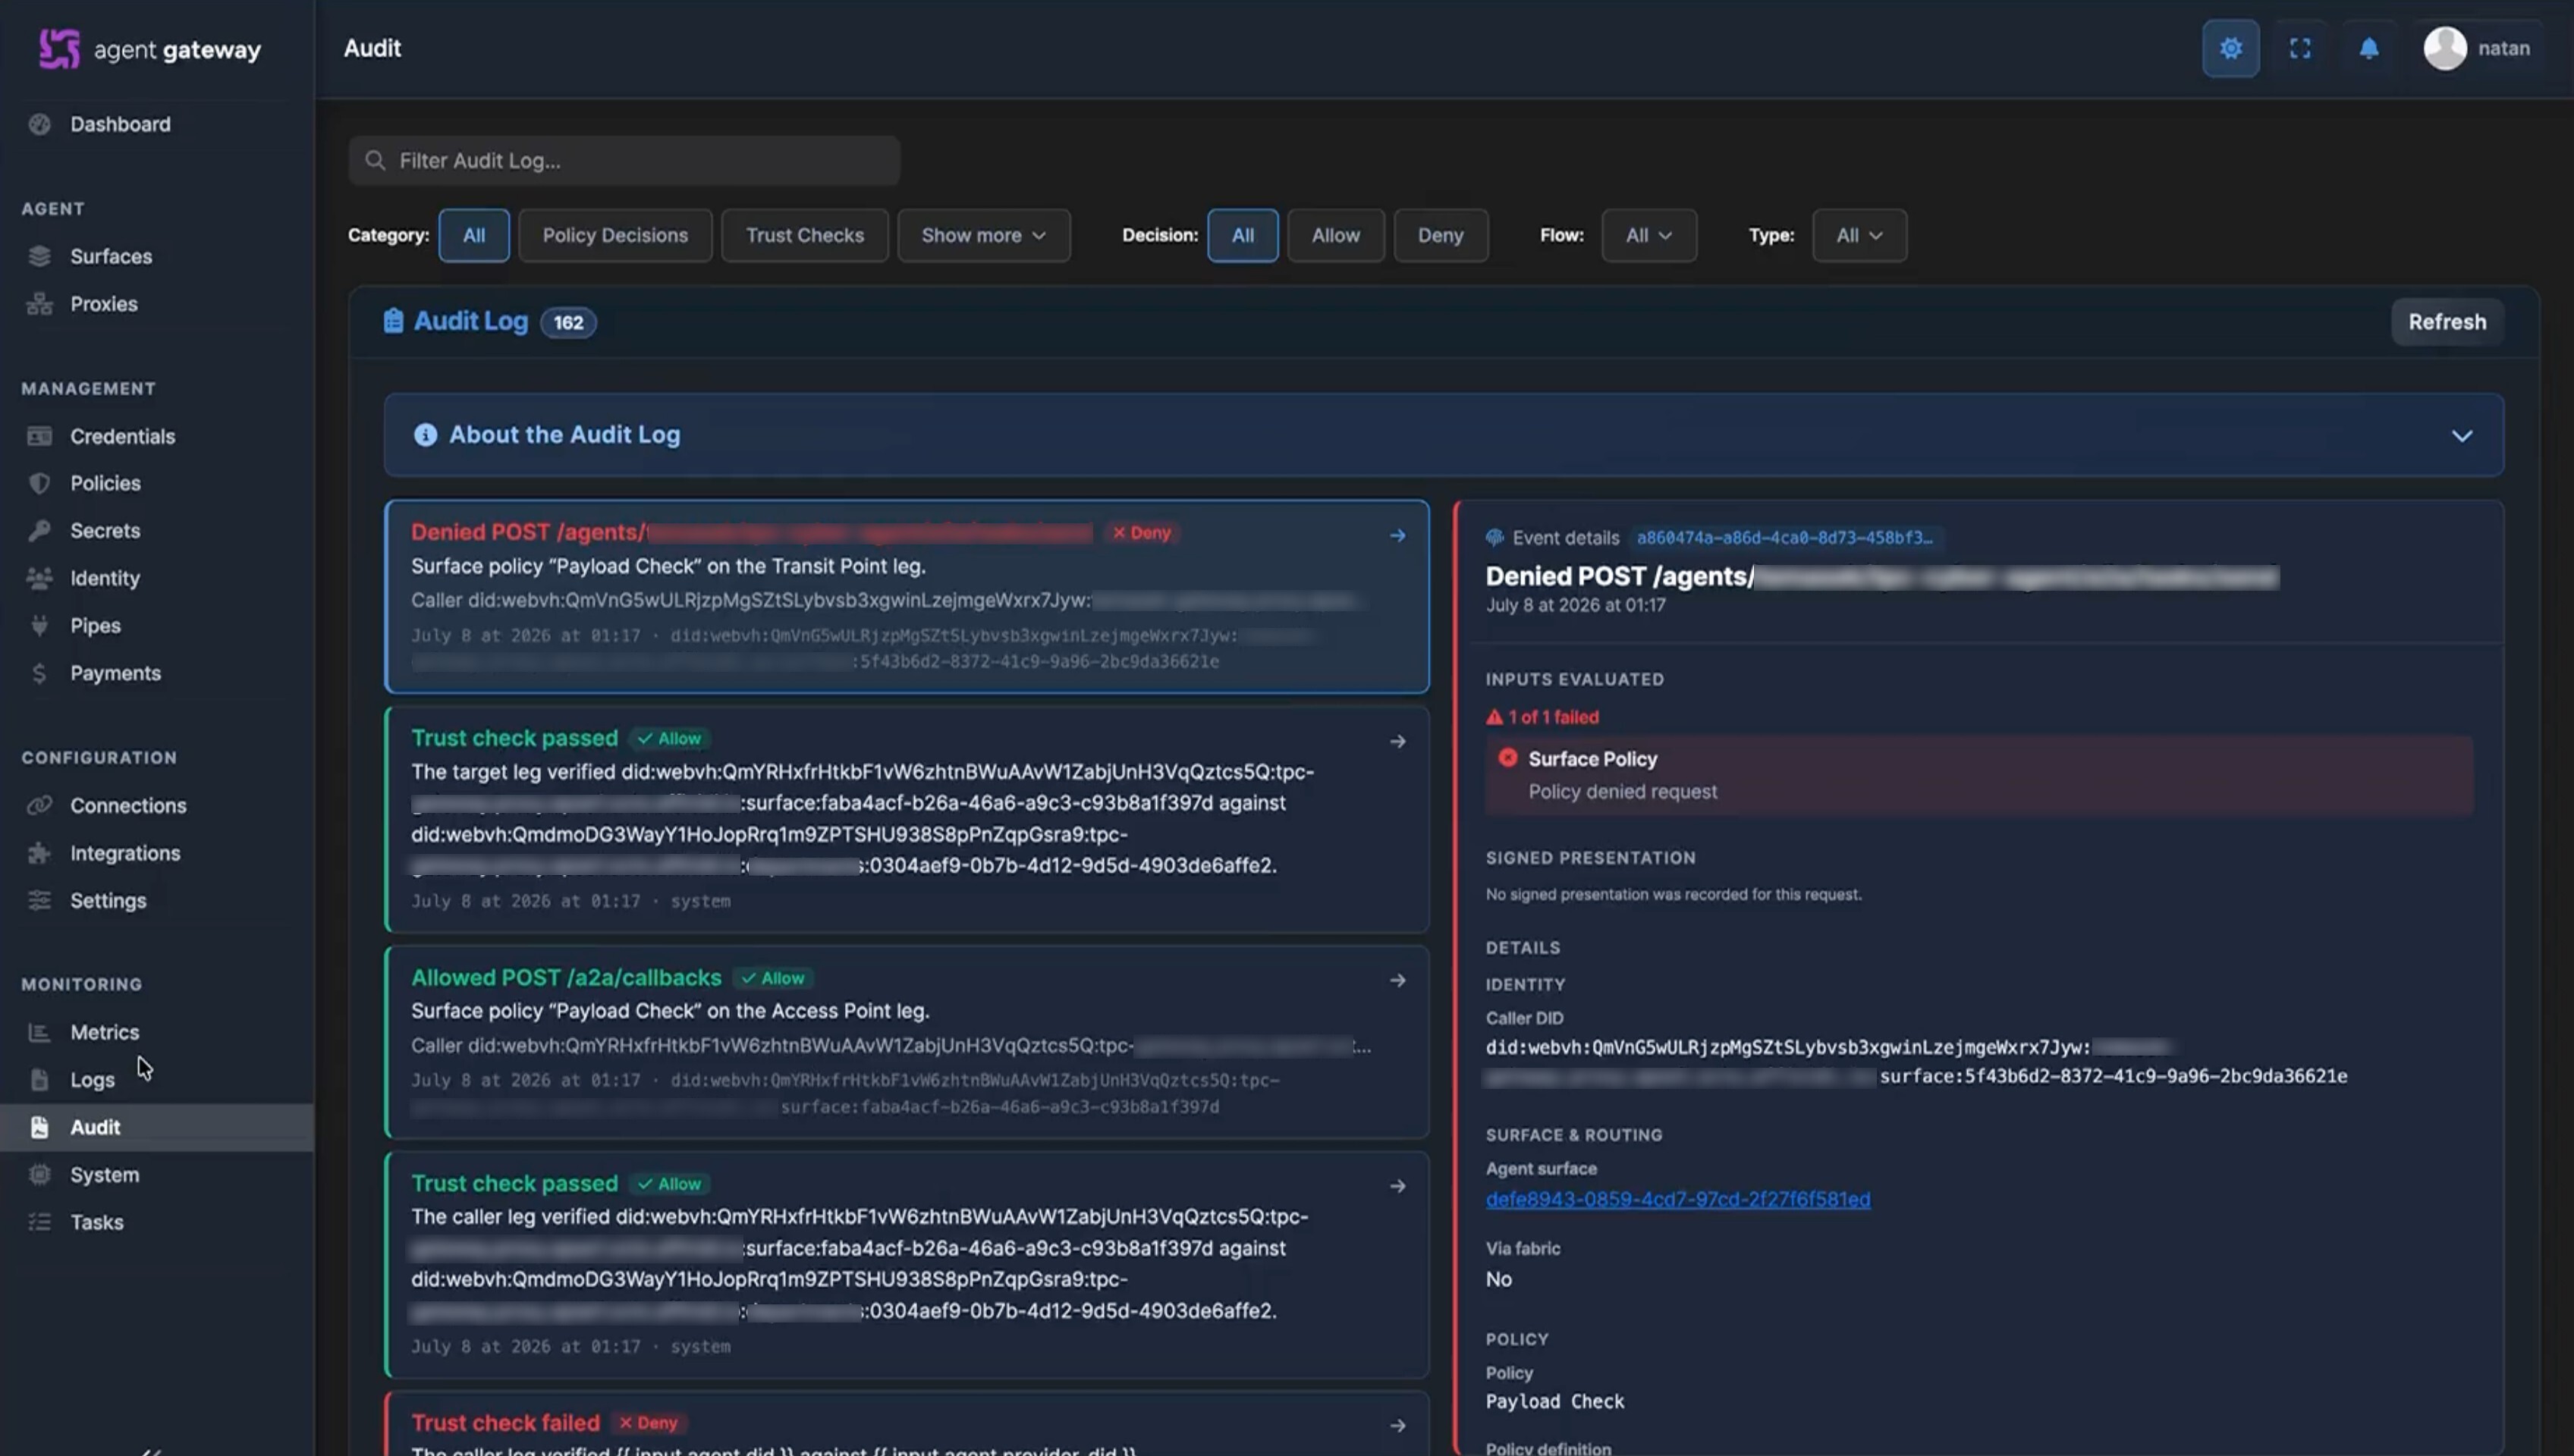Select the Category All filter
The image size is (2574, 1456).
474,235
